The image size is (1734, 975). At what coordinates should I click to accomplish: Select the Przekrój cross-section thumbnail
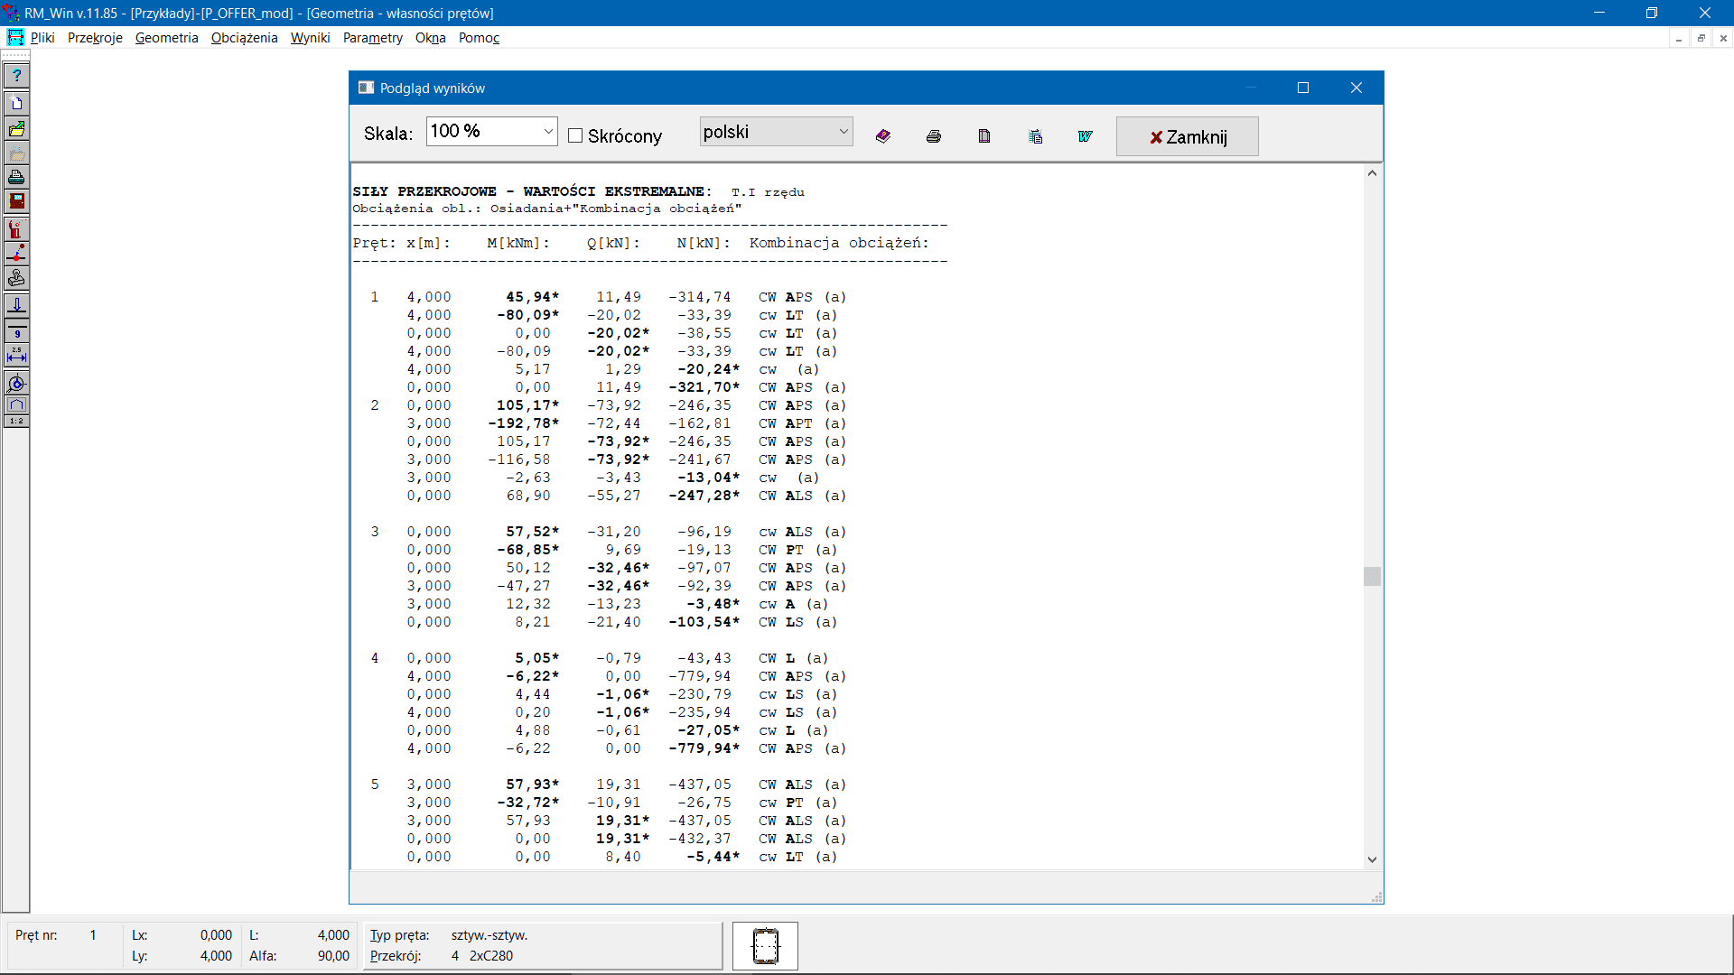[x=765, y=945]
